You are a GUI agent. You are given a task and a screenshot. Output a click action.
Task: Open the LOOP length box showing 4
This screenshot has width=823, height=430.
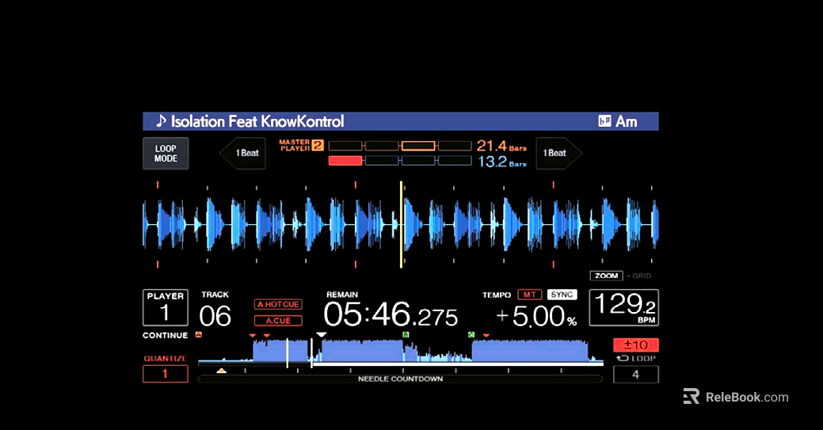pos(635,375)
